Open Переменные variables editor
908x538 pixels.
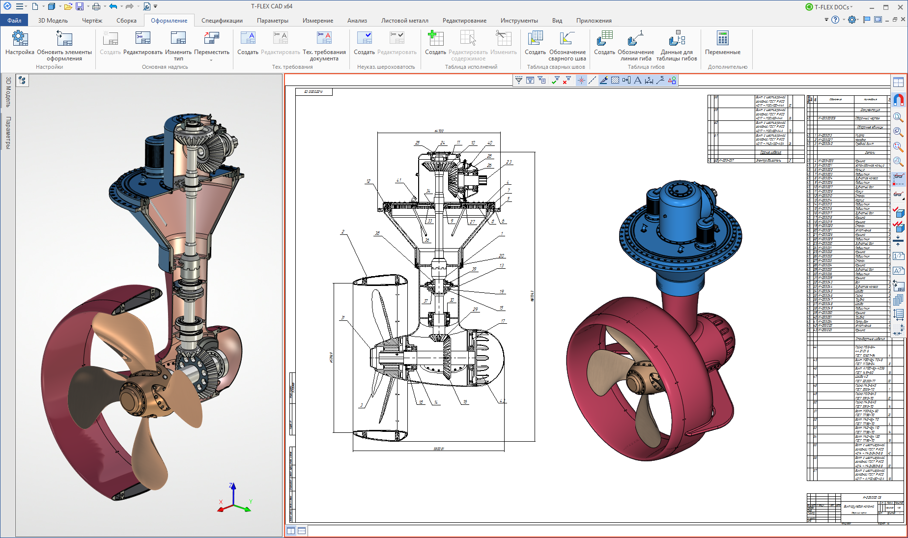(x=722, y=39)
